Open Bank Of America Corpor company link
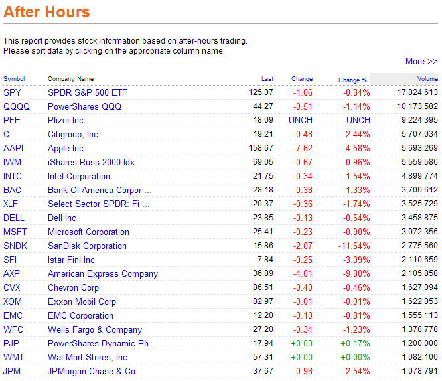 95,190
